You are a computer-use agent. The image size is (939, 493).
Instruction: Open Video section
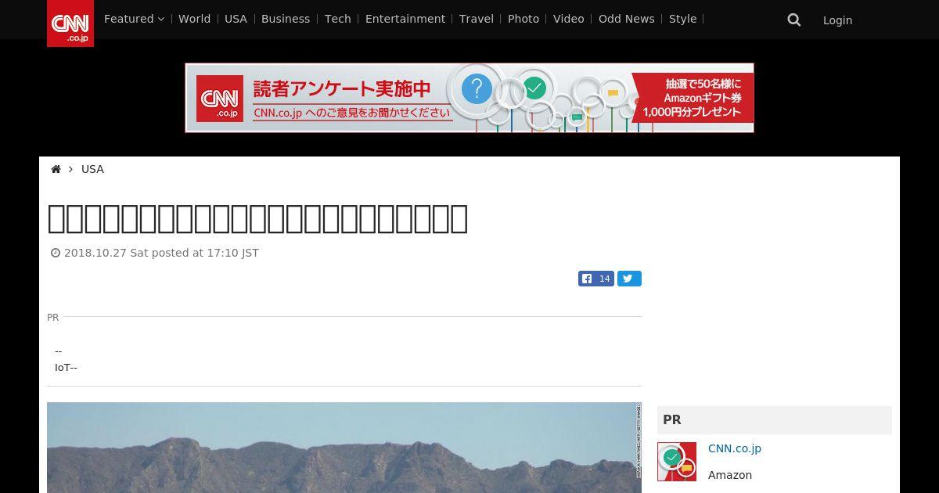click(x=569, y=19)
